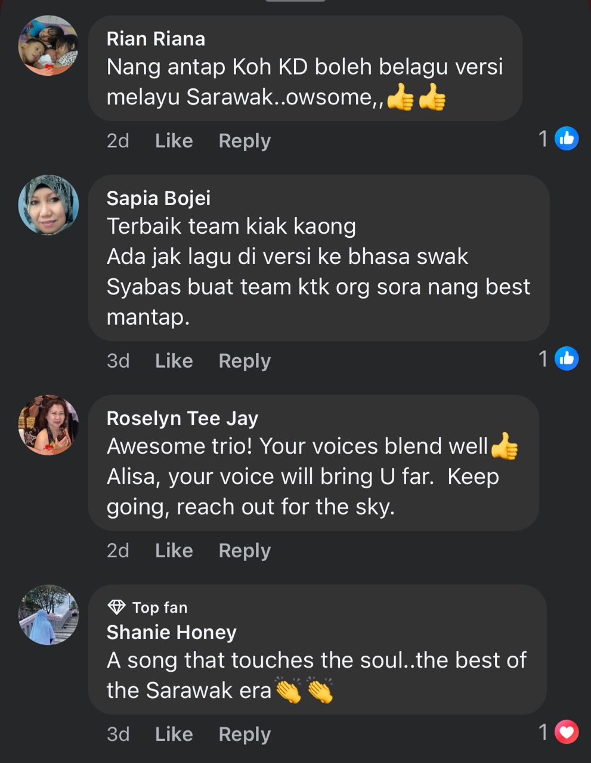Viewport: 591px width, 763px height.
Task: Like Rian Riana's comment
Action: tap(174, 141)
